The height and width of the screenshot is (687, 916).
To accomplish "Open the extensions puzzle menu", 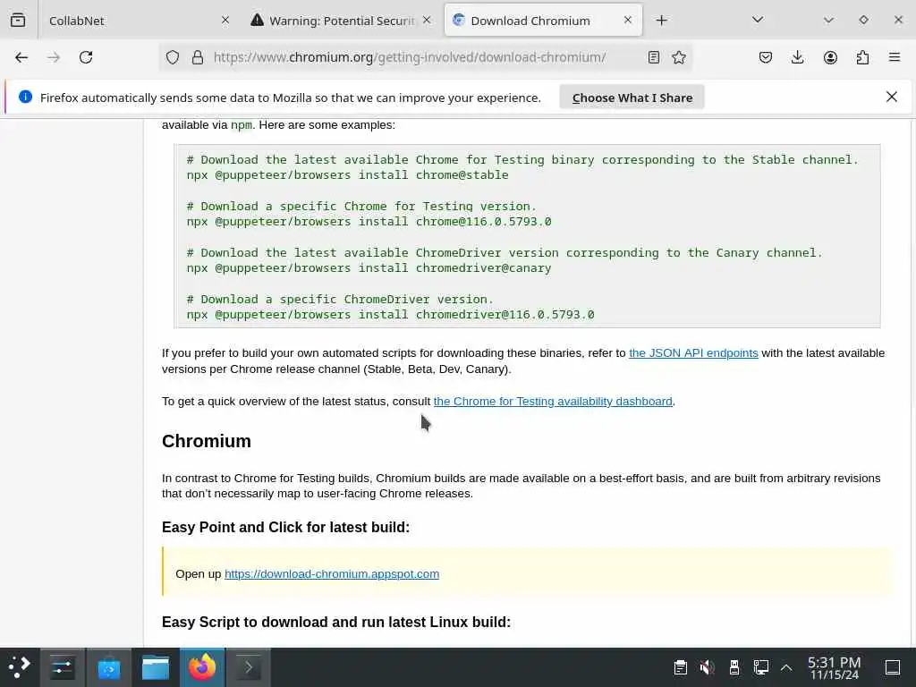I will pos(862,57).
